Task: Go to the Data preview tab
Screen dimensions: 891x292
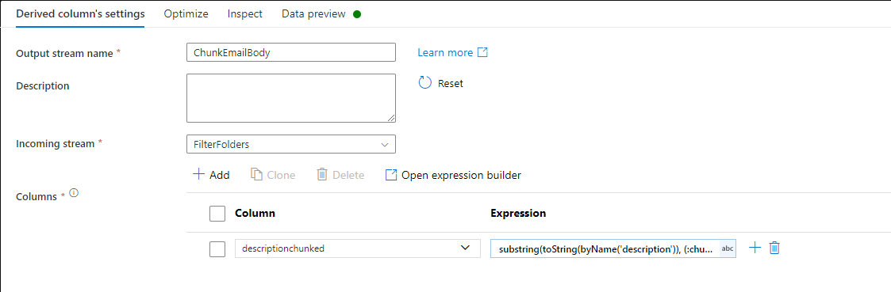Action: coord(313,14)
